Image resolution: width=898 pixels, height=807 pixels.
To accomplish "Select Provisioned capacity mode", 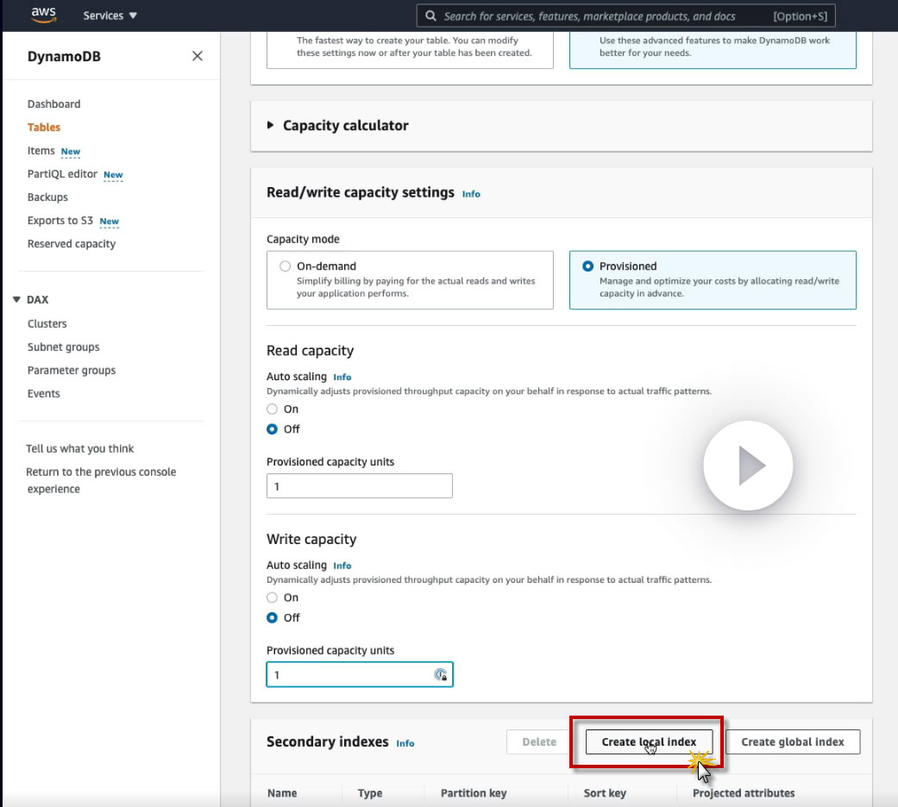I will point(587,267).
